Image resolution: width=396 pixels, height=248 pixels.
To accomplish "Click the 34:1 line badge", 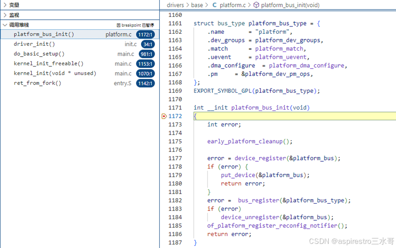I will [x=148, y=44].
